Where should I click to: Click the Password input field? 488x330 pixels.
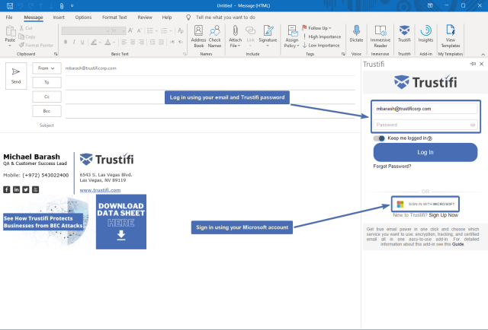(x=425, y=125)
